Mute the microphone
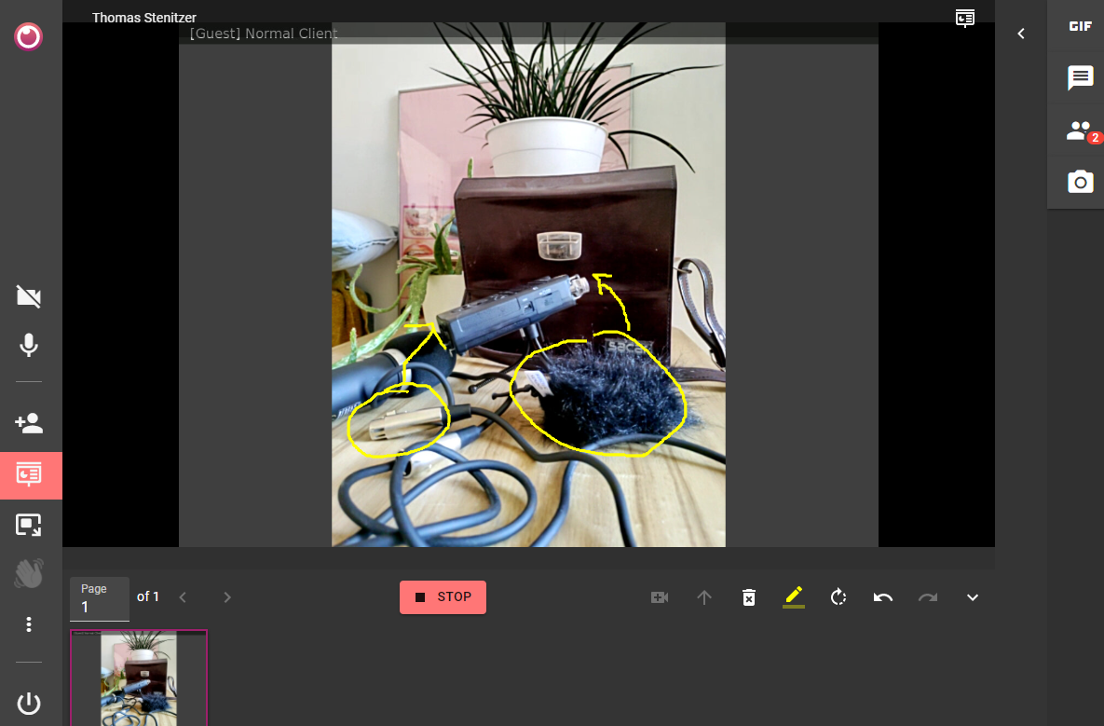The height and width of the screenshot is (726, 1104). coord(29,345)
